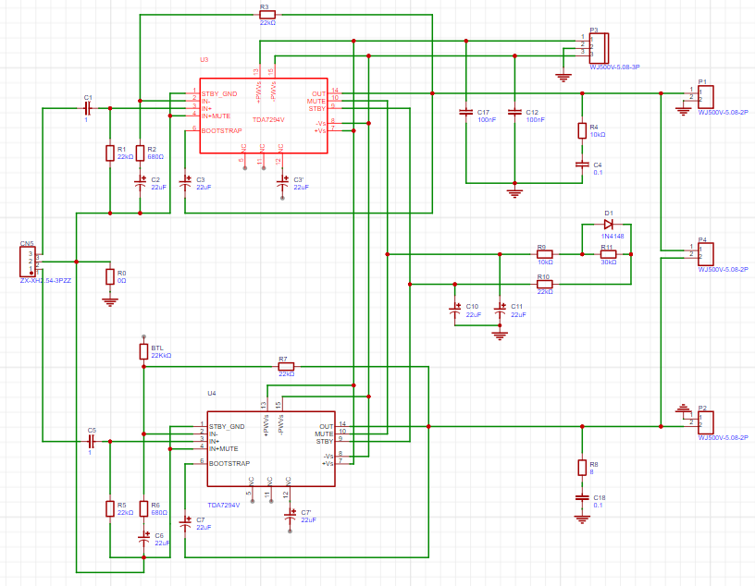Click the P1 output connector
This screenshot has height=586, width=755.
(x=706, y=94)
